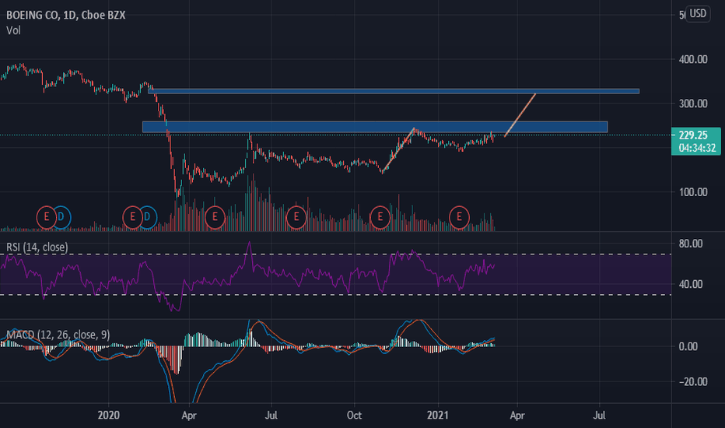The width and height of the screenshot is (725, 428).
Task: Select the lower wide blue resistance zone rectangle
Action: (x=375, y=127)
